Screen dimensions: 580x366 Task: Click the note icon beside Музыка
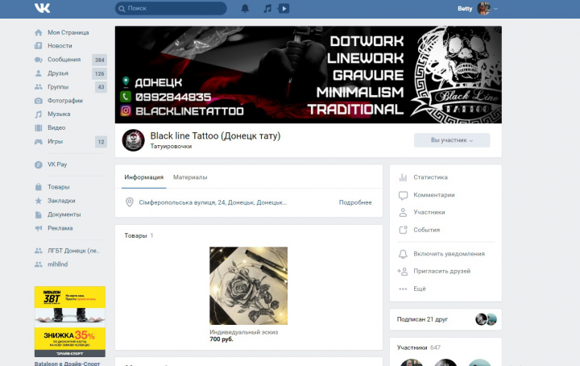tap(39, 114)
